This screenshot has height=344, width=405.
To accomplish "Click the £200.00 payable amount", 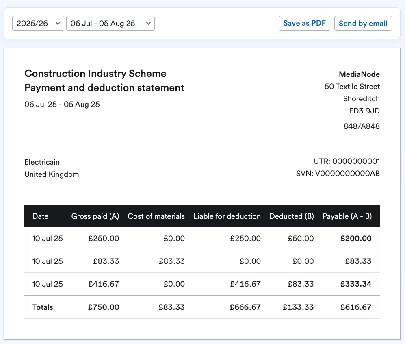I will [x=355, y=239].
